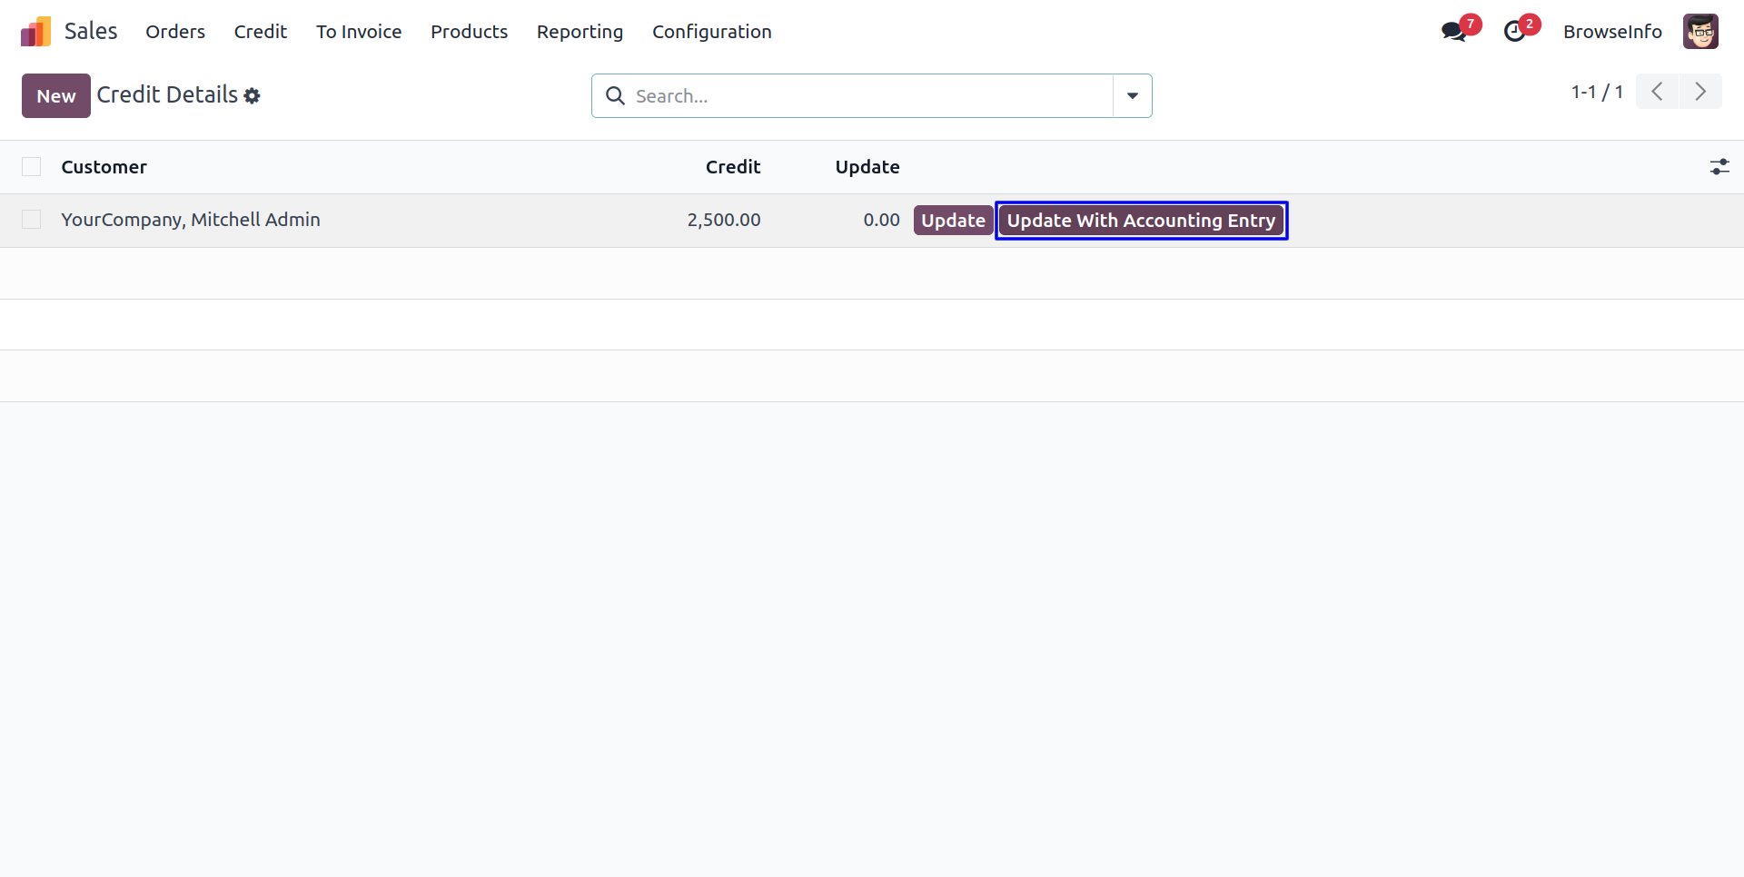Click the Sales app logo icon

35,32
